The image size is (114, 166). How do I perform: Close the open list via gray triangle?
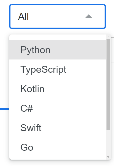click(x=89, y=16)
